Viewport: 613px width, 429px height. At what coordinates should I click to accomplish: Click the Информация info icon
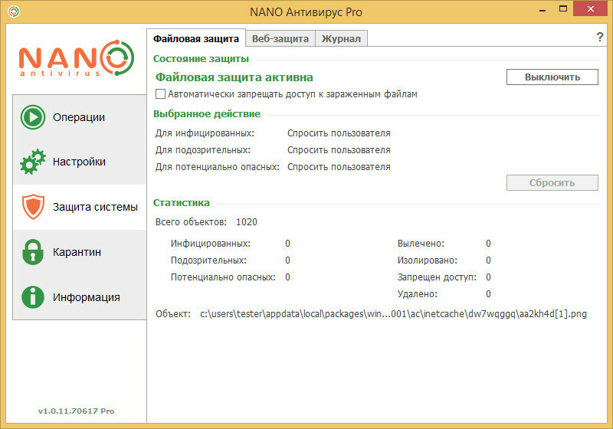pyautogui.click(x=33, y=297)
